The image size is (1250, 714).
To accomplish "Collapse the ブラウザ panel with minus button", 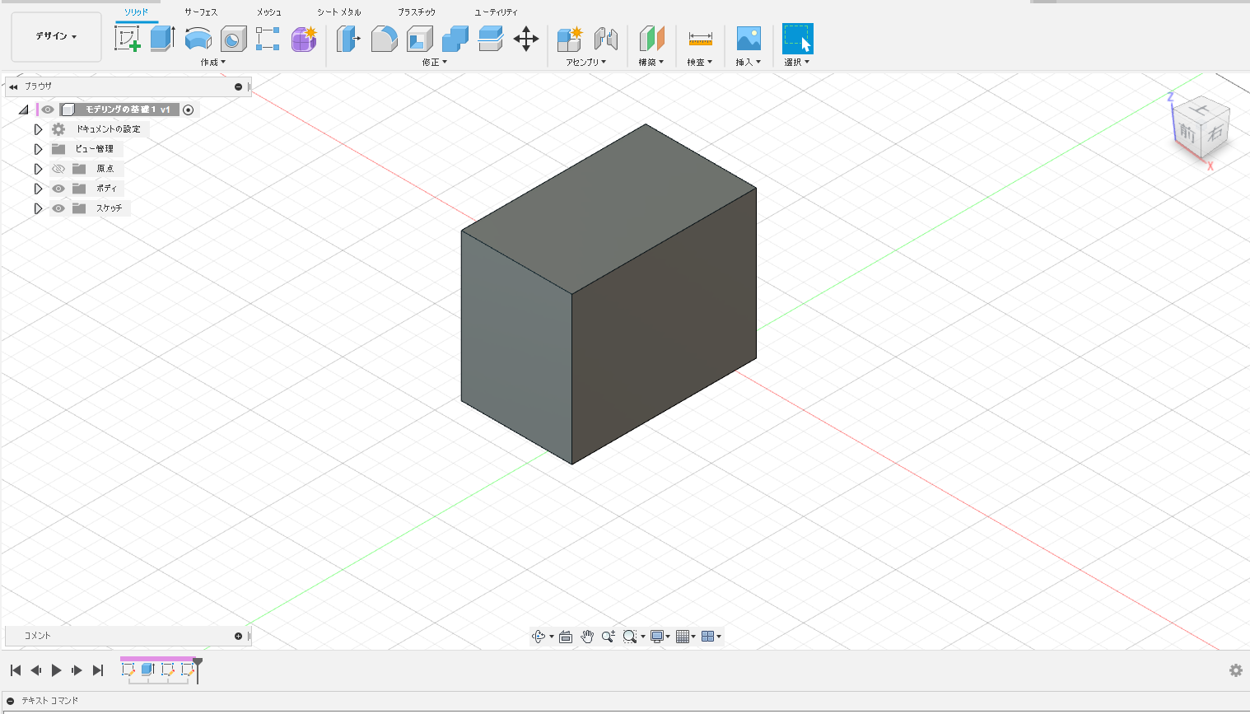I will point(238,86).
